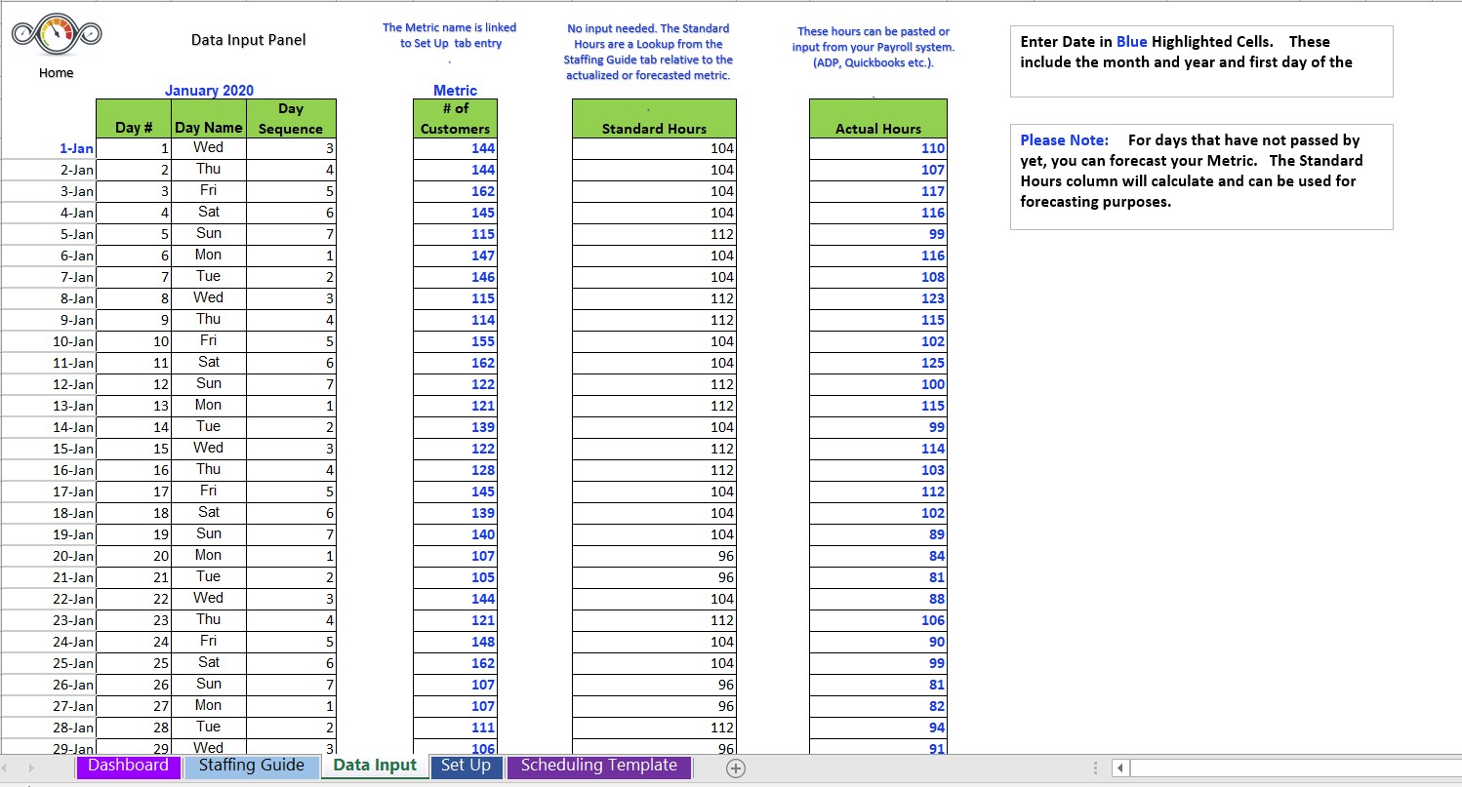Click the horizontal scrollbar left arrow
This screenshot has height=787, width=1462.
pyautogui.click(x=1120, y=768)
